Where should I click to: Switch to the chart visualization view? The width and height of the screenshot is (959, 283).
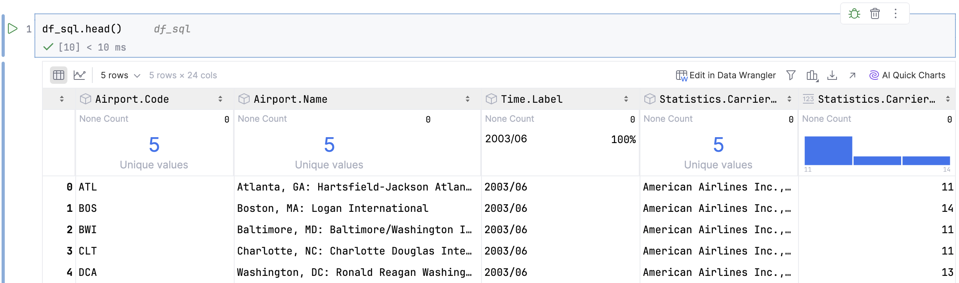(80, 75)
